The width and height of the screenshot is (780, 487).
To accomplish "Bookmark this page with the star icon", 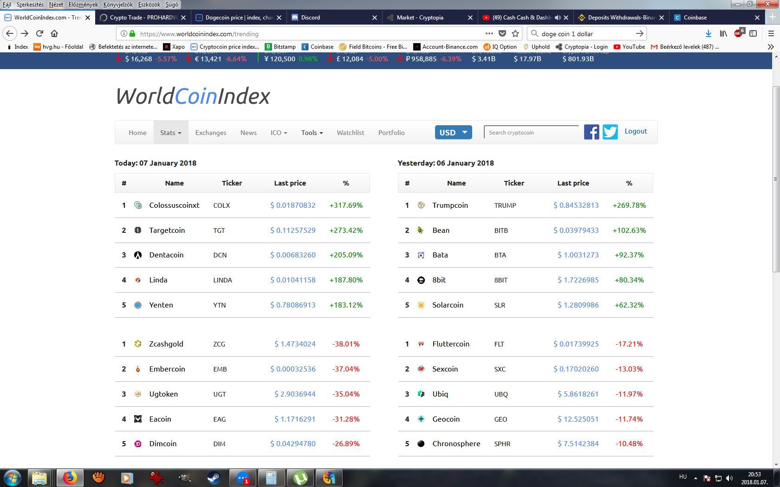I will (x=515, y=33).
